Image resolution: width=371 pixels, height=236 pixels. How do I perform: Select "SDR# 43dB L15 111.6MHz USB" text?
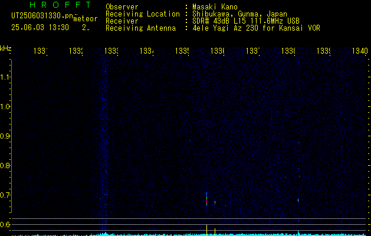pyautogui.click(x=246, y=21)
